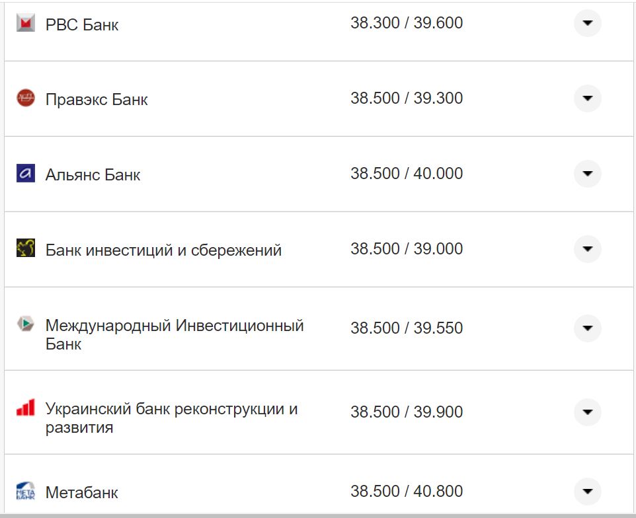636x518 pixels.
Task: Select the Альянс Банк name link
Action: point(92,174)
